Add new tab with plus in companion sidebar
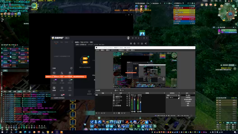 72,42
